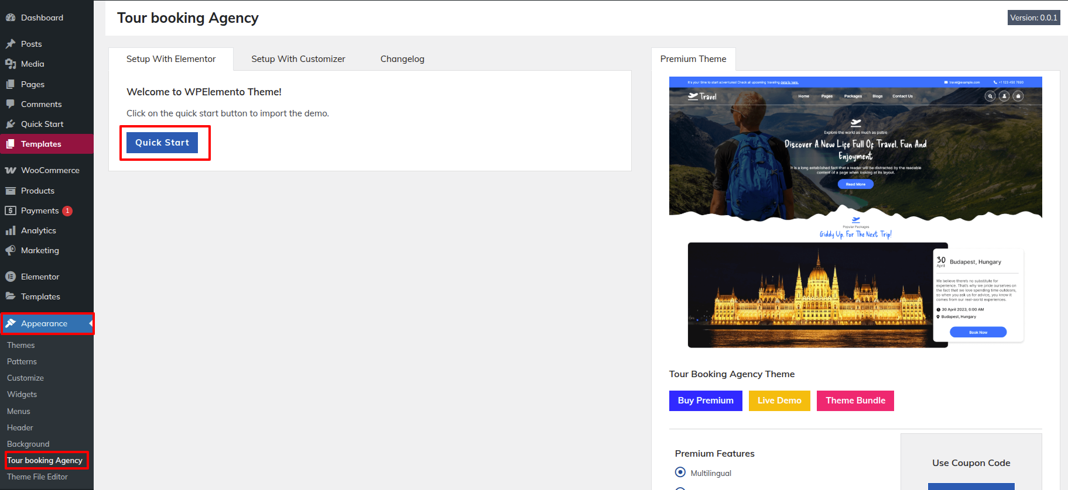This screenshot has height=490, width=1068.
Task: Click the Budapest parliament preview image
Action: (817, 295)
